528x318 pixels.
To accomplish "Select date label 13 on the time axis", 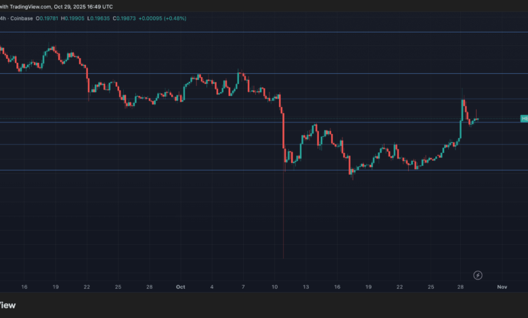I will 306,287.
